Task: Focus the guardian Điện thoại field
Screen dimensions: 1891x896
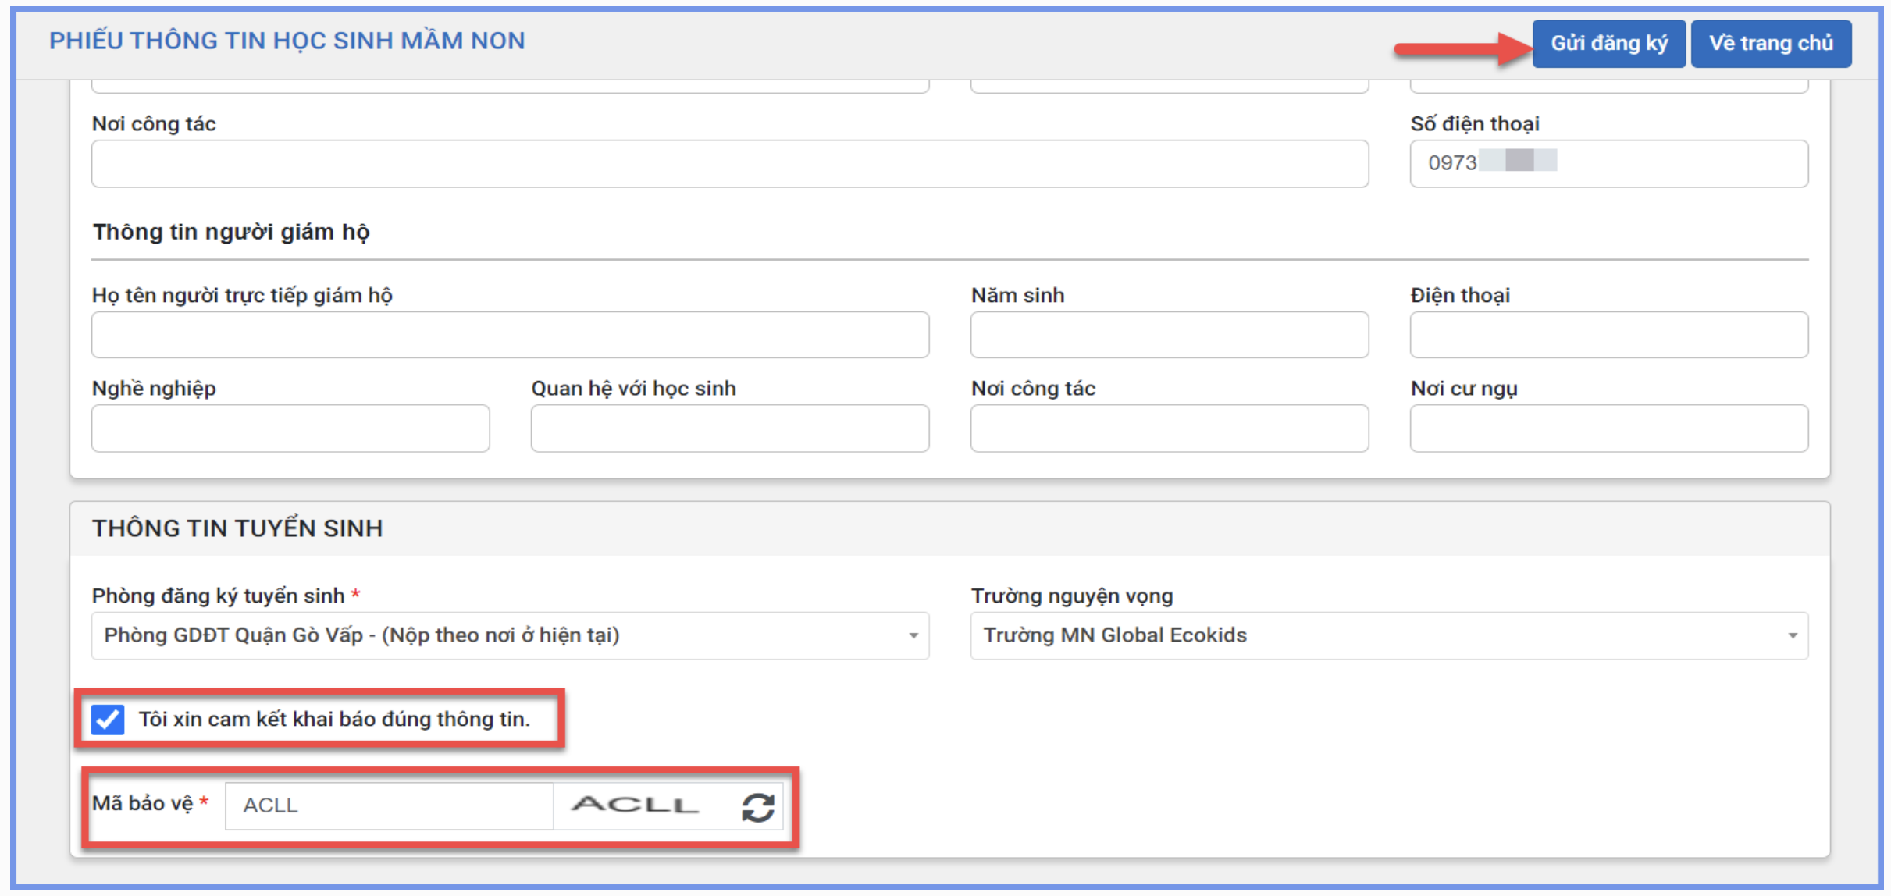Action: (1608, 335)
